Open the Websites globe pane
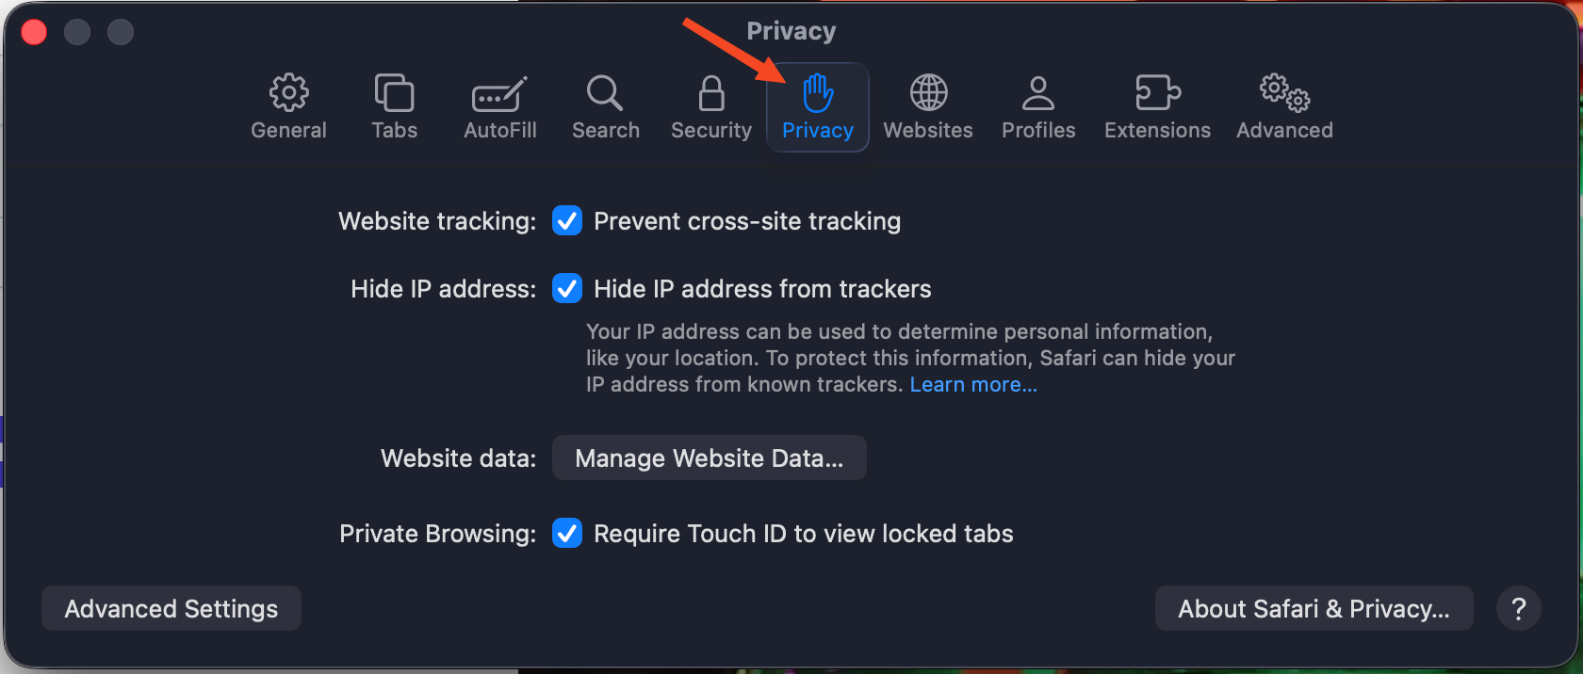This screenshot has height=674, width=1583. tap(928, 94)
